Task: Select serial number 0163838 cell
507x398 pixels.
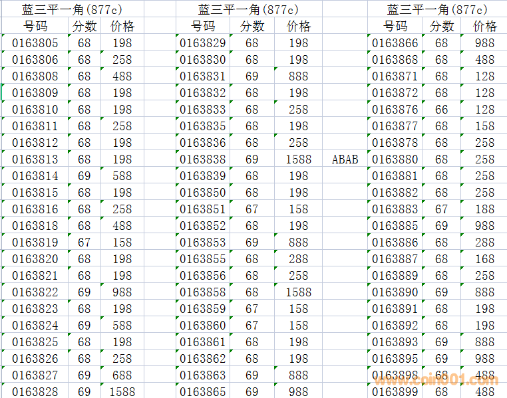Action: point(203,159)
